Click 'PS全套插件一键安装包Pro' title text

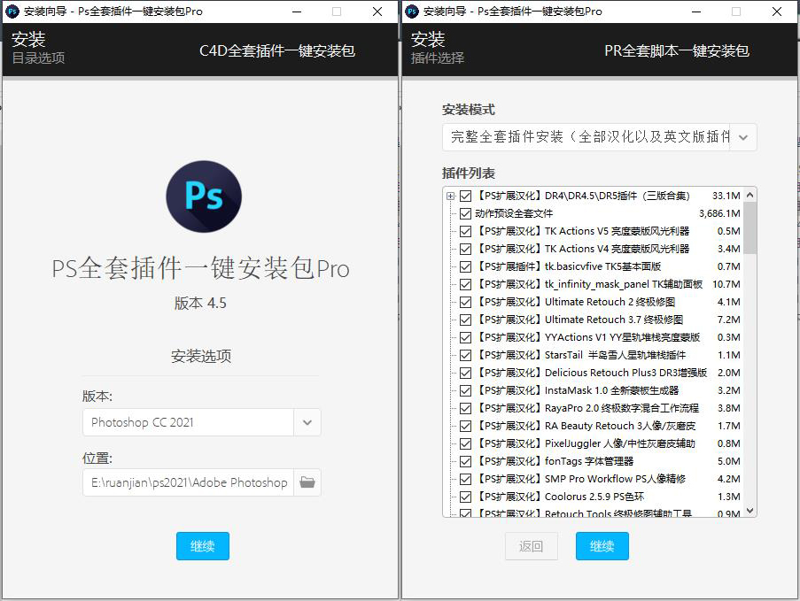pyautogui.click(x=200, y=268)
